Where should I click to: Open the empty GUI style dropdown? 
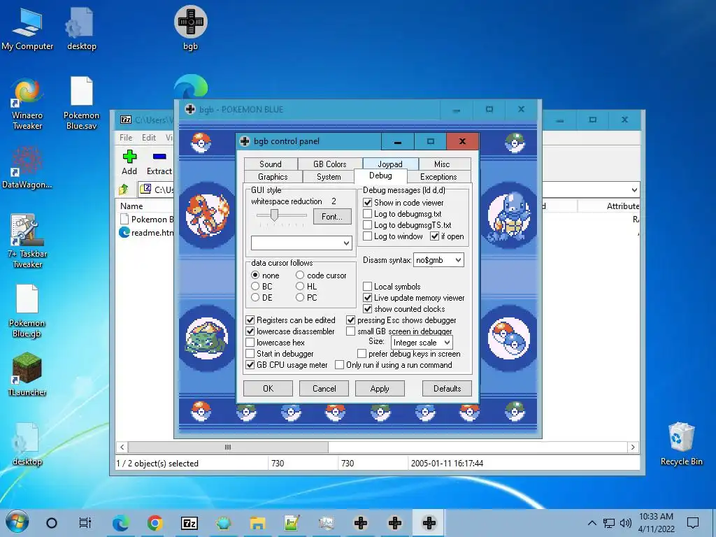coord(301,243)
